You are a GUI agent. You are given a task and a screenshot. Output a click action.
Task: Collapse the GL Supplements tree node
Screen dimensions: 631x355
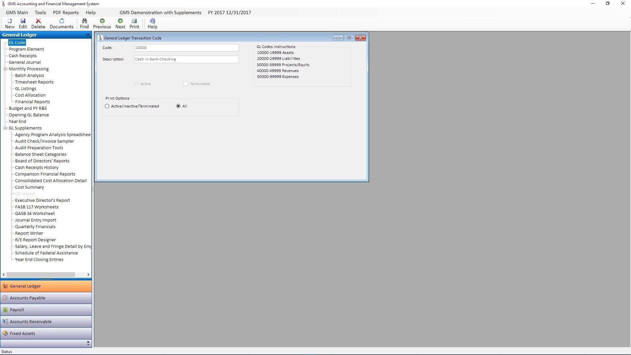click(5, 128)
